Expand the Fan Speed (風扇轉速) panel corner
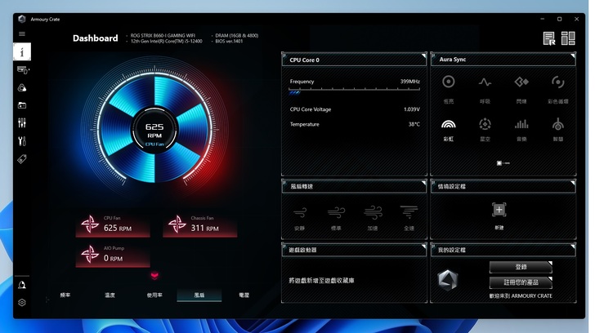The width and height of the screenshot is (595, 333). pos(423,183)
